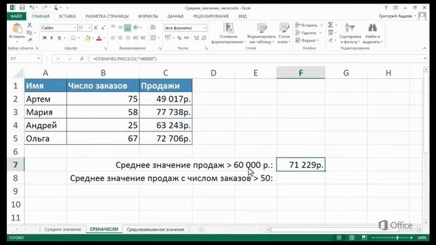The width and height of the screenshot is (436, 245).
Task: Click the Decrease Decimal icon
Action: pos(204,38)
